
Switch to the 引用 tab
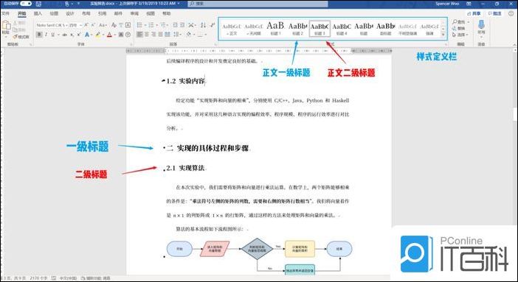[103, 13]
